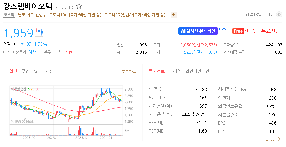The height and width of the screenshot is (147, 286).
Task: Click the low price 1,922(하한가1,399)
Action: (199, 52)
